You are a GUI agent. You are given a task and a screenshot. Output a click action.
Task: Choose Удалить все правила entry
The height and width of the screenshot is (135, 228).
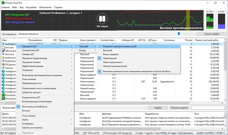tap(45, 128)
